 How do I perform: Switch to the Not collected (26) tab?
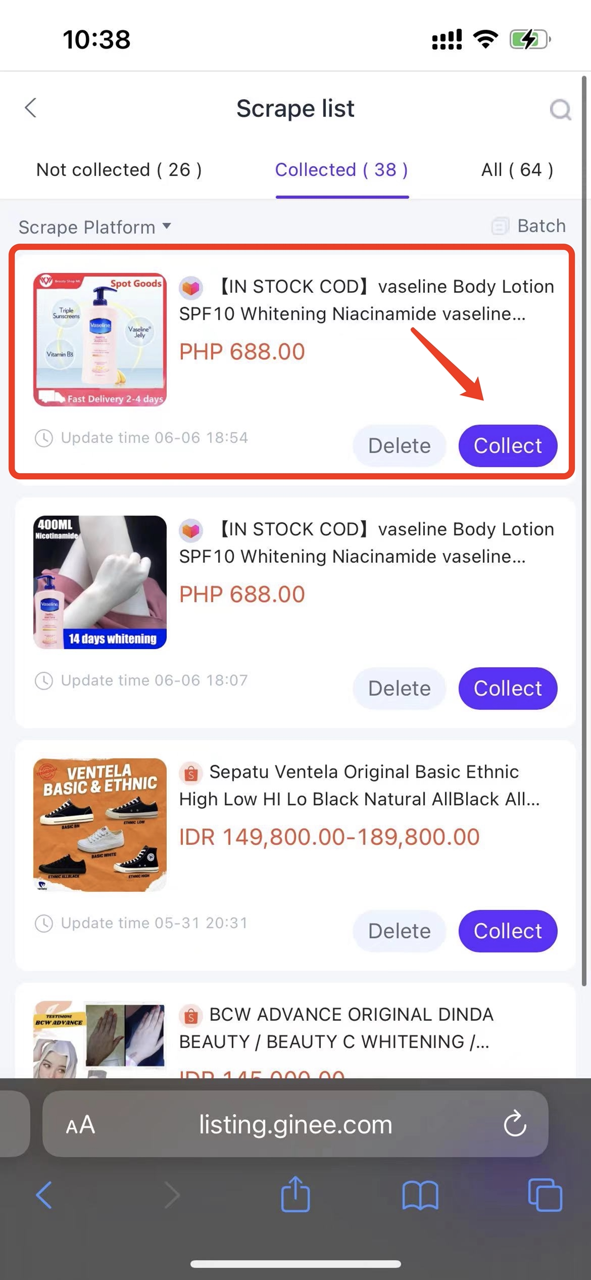[119, 170]
